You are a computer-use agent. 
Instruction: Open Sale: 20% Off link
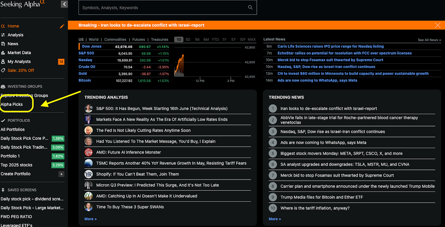click(x=21, y=70)
